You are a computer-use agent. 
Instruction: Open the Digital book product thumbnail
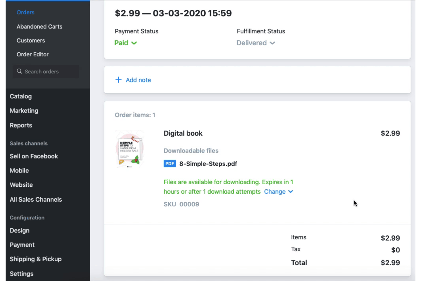(130, 149)
